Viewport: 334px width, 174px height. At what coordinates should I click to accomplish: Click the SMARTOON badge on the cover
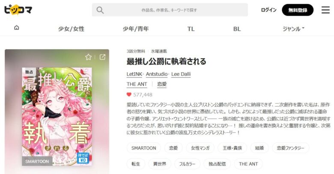[x=37, y=162]
